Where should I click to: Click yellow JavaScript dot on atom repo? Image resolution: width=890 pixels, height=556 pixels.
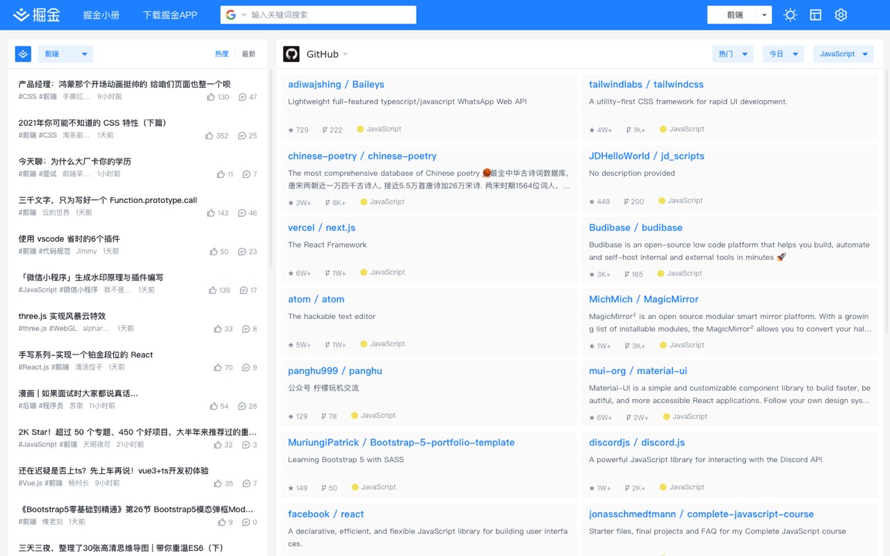click(x=364, y=344)
